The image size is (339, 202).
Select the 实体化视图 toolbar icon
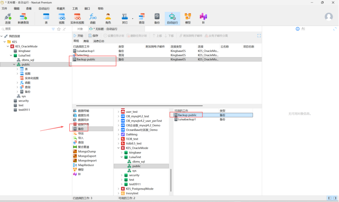pos(77,18)
